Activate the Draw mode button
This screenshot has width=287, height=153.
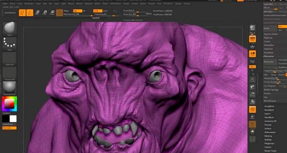tap(30, 13)
